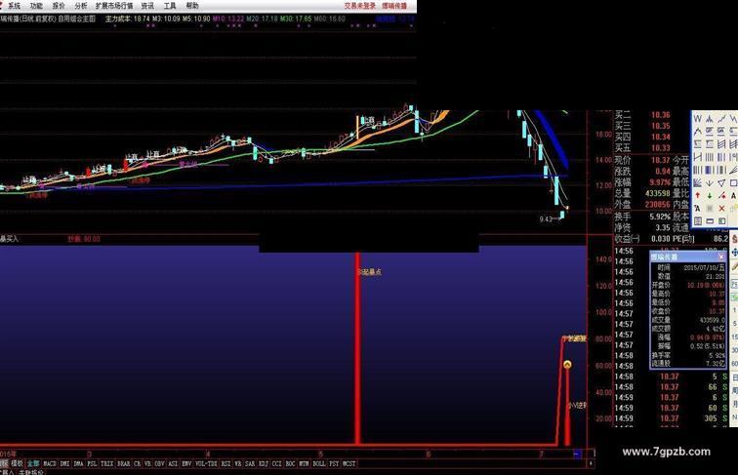Select the triangle drawing tool
This screenshot has height=475, width=738.
point(721,183)
